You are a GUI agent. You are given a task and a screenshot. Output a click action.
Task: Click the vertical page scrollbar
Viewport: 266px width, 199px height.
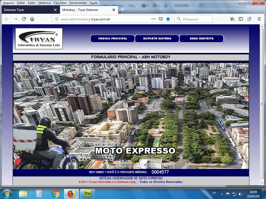point(262,104)
